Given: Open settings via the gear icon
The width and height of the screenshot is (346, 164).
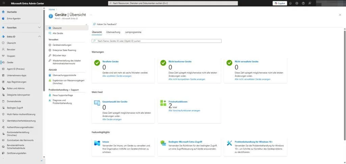Looking at the screenshot, I should pyautogui.click(x=297, y=3).
